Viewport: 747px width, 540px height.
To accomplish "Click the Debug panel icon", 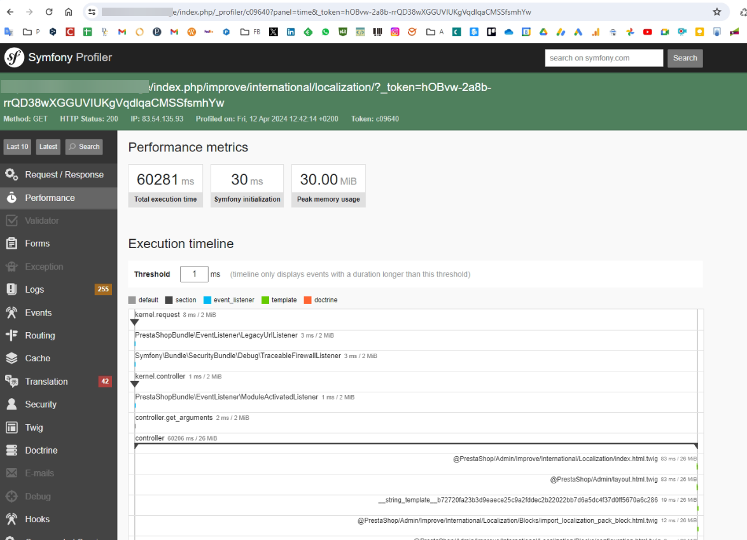I will coord(12,495).
